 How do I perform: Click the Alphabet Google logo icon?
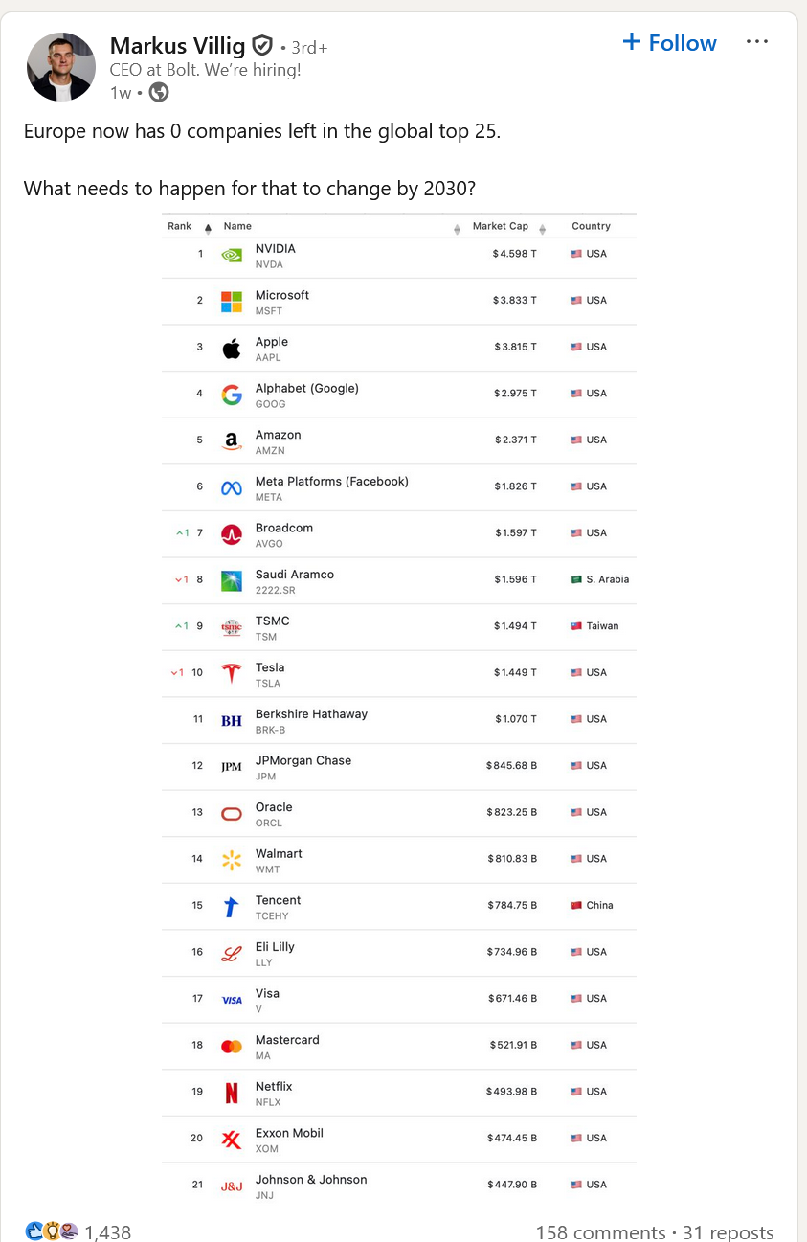232,395
